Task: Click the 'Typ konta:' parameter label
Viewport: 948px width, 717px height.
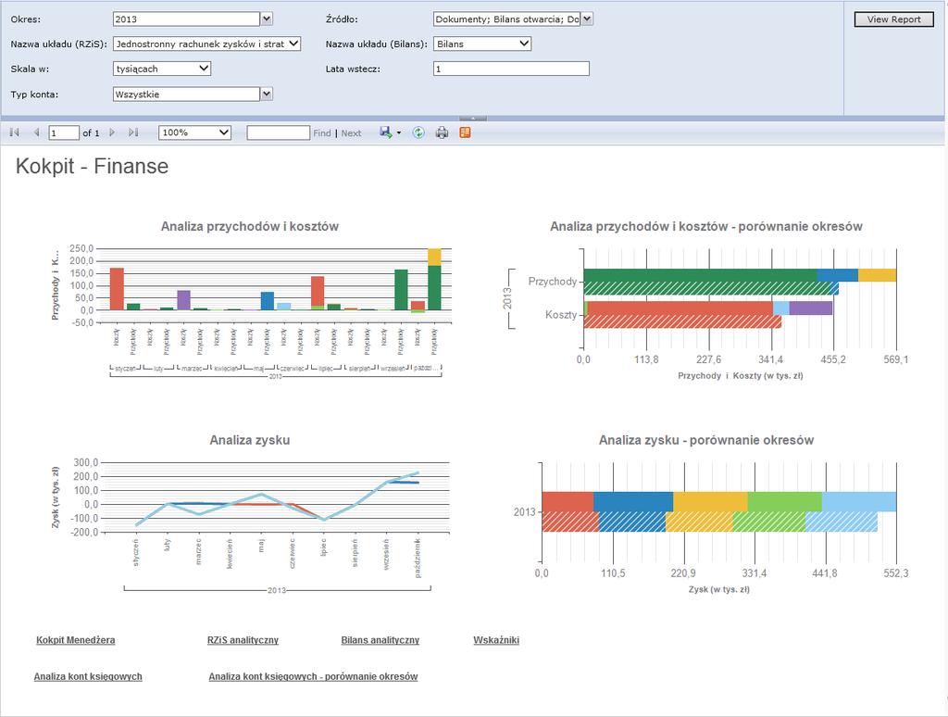Action: coord(34,94)
